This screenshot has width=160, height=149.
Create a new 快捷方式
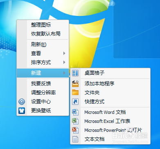(x=110, y=102)
